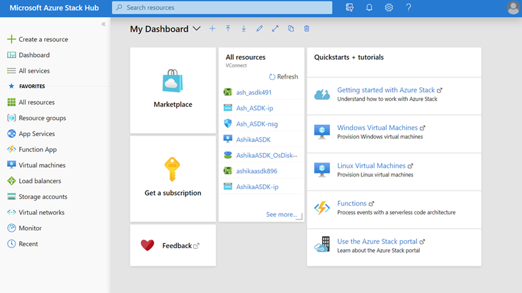522x293 pixels.
Task: Open Linux Virtual Machines quickstart link
Action: (371, 166)
